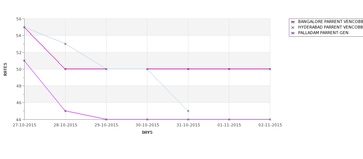Select Bangalore marker on 28-10-2015
This screenshot has height=159, width=363.
point(65,69)
